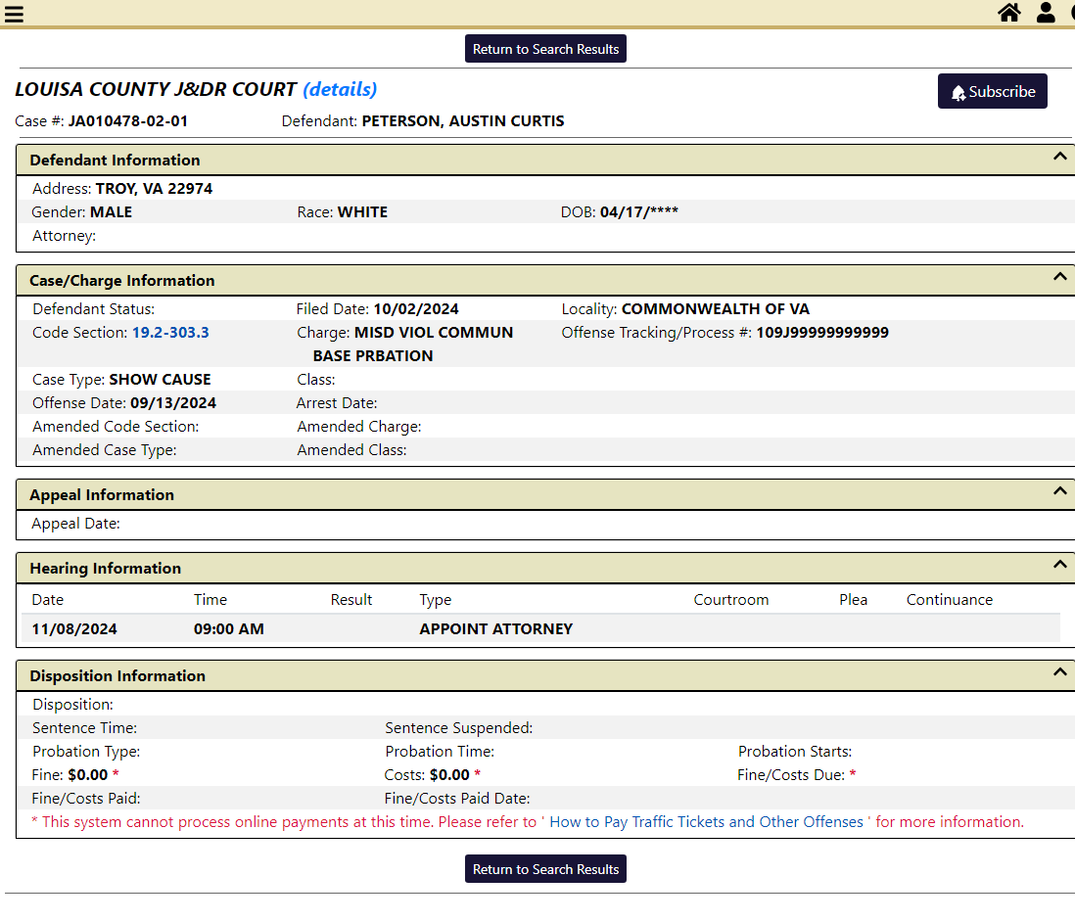Select charge MISD VIOL COMMUN text
This screenshot has width=1075, height=922.
pyautogui.click(x=434, y=333)
